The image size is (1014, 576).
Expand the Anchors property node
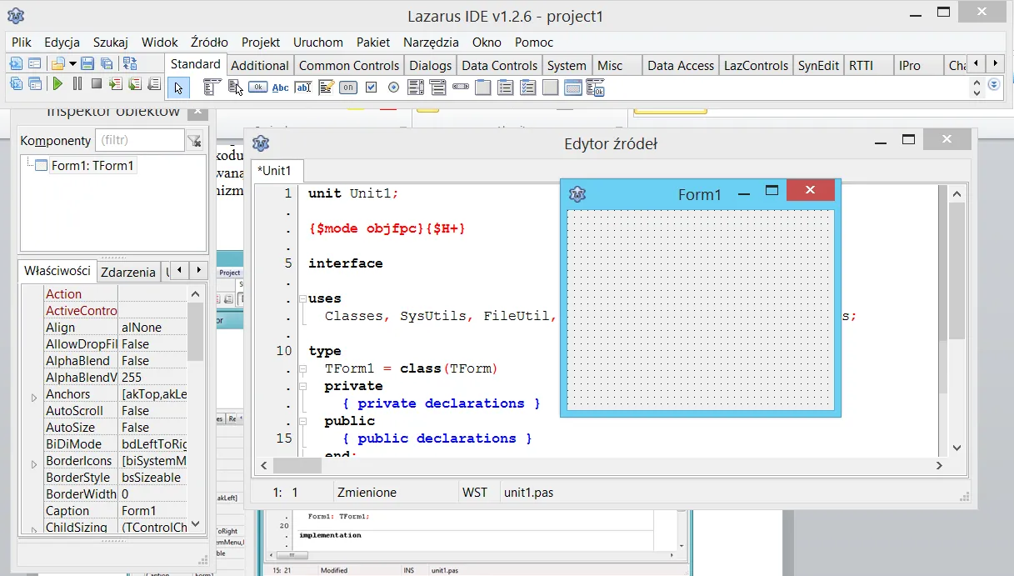(34, 398)
